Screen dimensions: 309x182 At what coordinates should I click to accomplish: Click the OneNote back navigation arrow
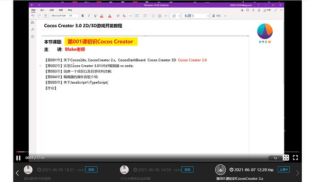coord(32,5)
